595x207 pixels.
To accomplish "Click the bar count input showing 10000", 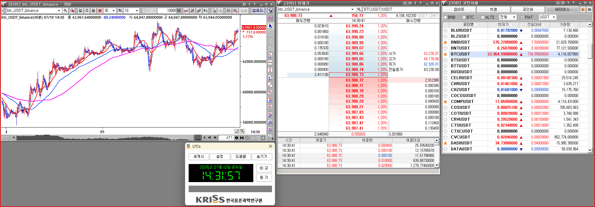I will pyautogui.click(x=167, y=10).
